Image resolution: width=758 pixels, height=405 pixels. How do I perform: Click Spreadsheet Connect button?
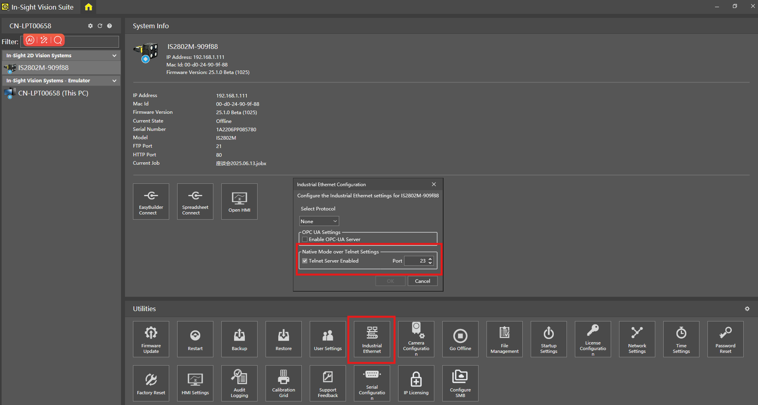click(195, 201)
